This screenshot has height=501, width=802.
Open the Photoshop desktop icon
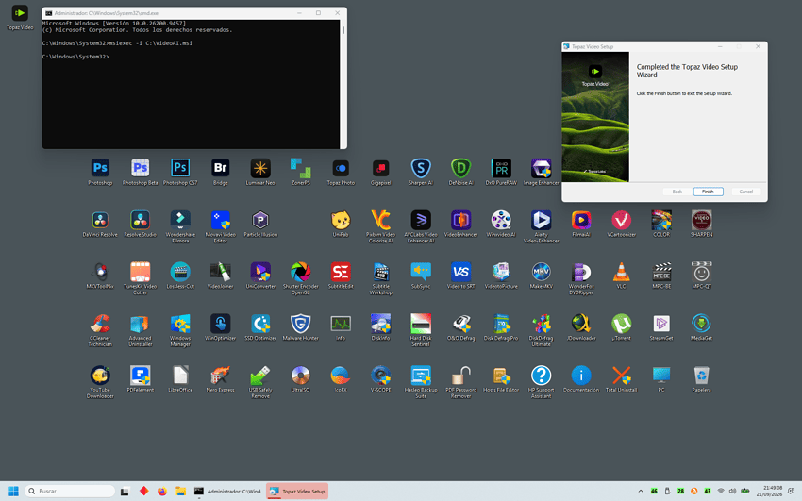pos(100,172)
